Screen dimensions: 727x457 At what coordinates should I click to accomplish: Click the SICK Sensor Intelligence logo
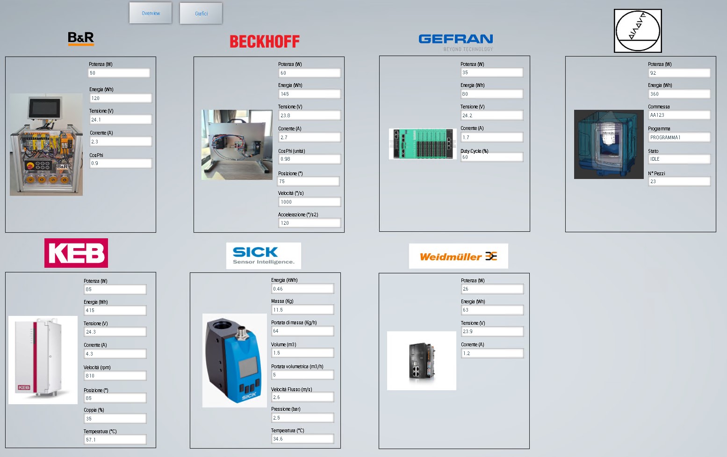tap(264, 256)
